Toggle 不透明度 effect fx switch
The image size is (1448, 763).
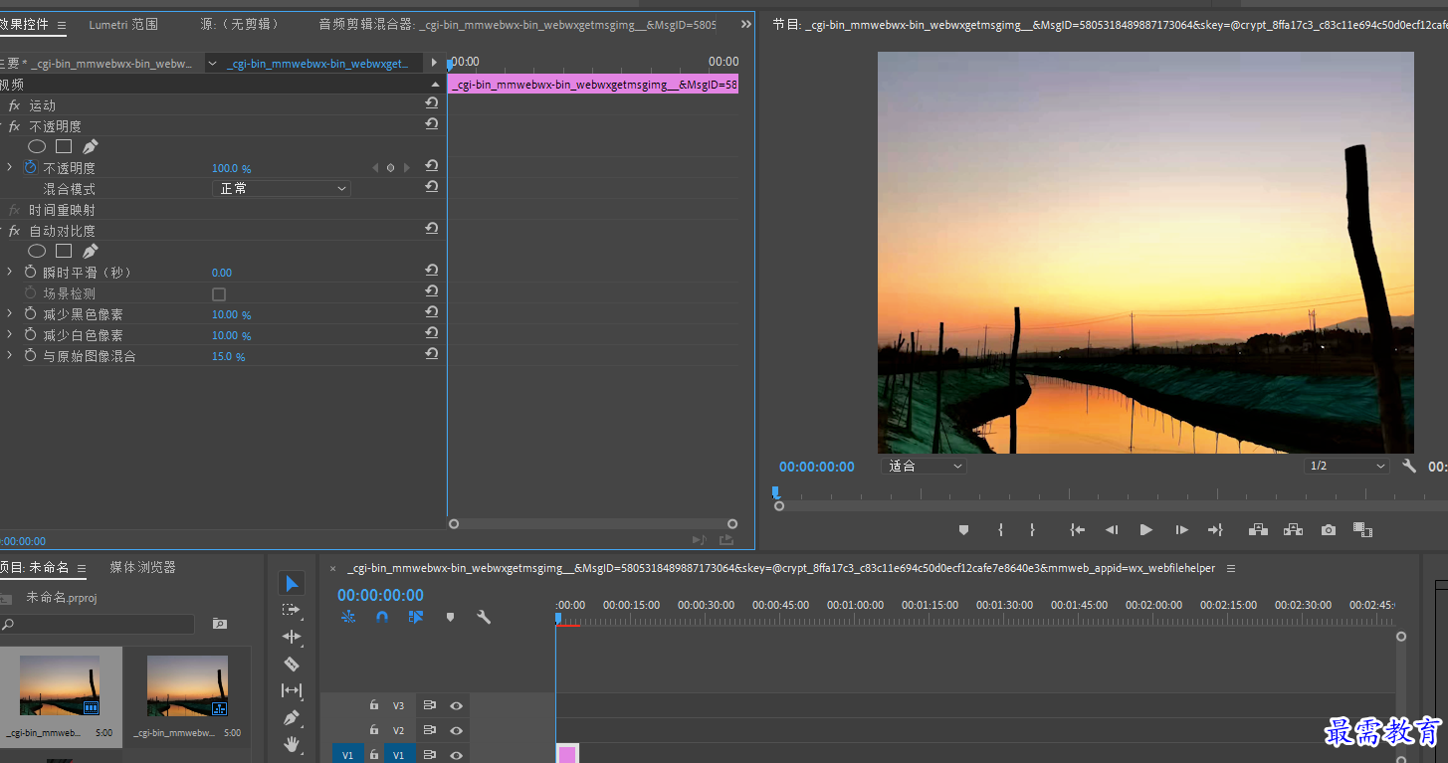click(14, 126)
